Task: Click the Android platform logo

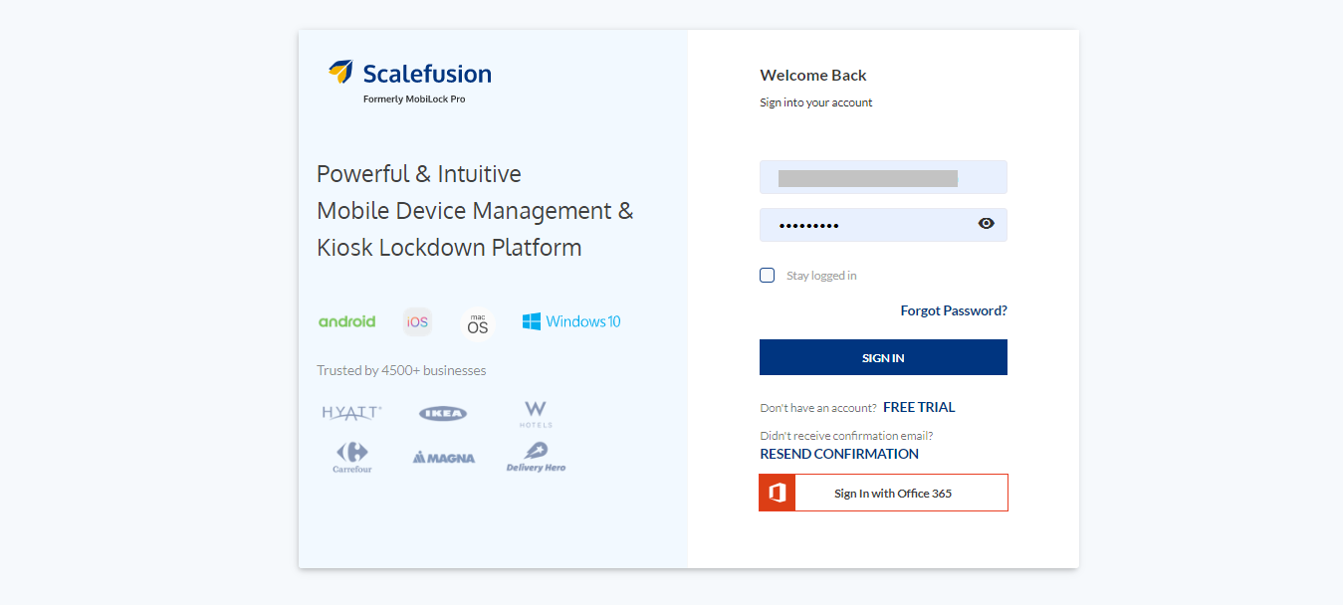Action: (346, 321)
